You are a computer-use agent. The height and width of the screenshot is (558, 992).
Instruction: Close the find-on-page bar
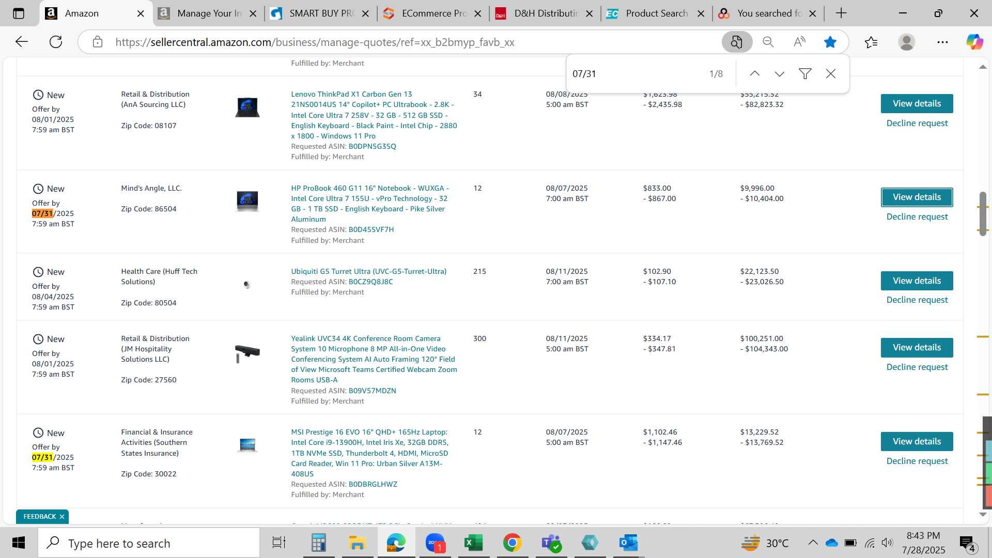click(831, 74)
